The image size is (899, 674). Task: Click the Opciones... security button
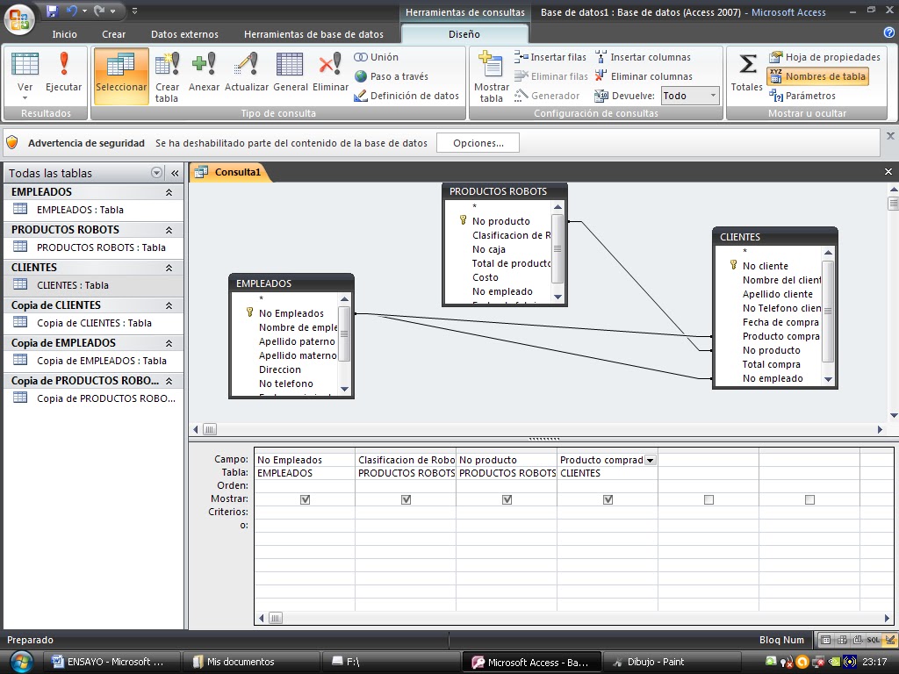point(478,143)
